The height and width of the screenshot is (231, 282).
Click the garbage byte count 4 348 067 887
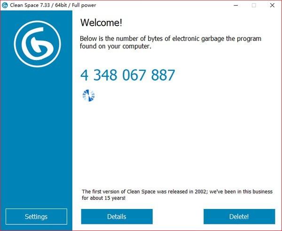click(127, 75)
